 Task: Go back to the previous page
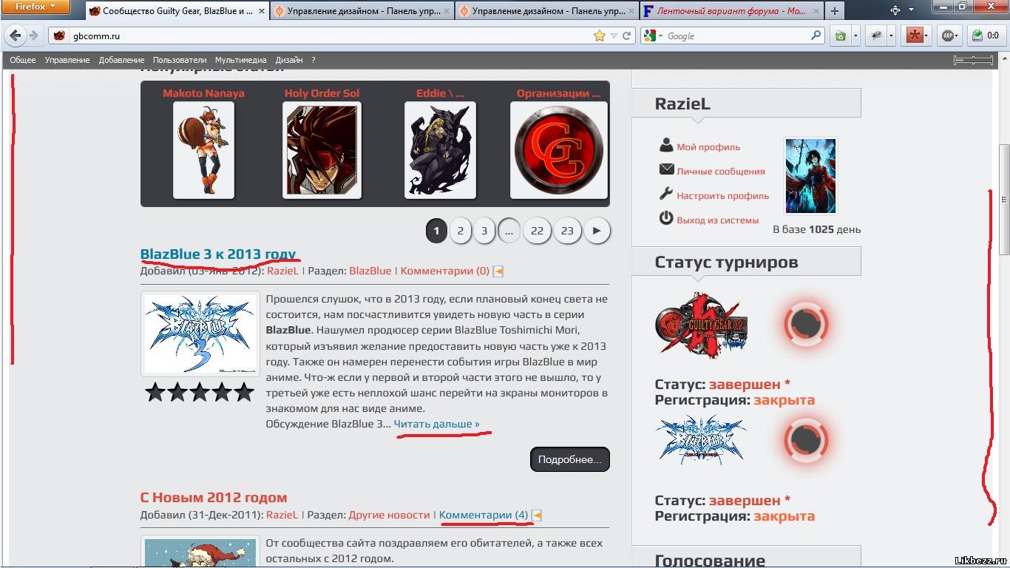point(15,35)
